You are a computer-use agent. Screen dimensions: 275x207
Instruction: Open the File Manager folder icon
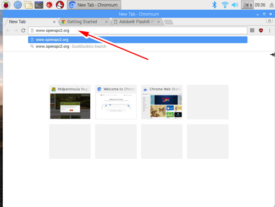29,5
